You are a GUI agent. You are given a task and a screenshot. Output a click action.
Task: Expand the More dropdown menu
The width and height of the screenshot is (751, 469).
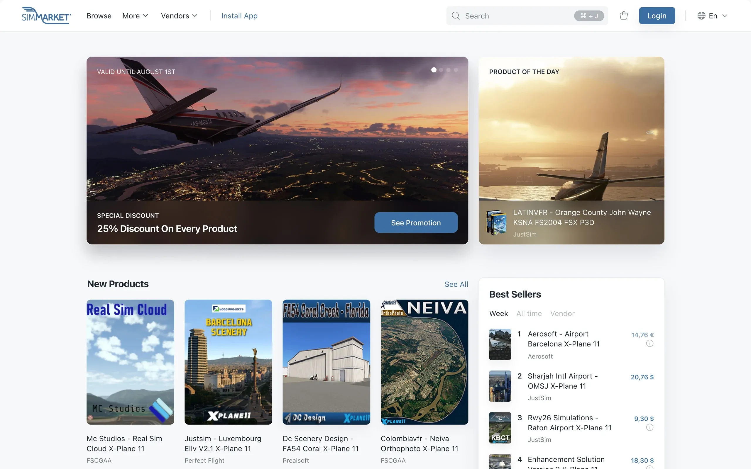135,16
